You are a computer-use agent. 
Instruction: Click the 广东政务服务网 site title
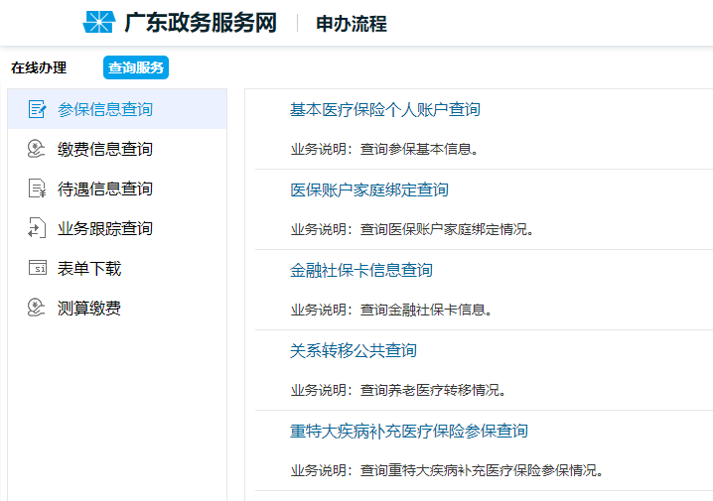201,23
